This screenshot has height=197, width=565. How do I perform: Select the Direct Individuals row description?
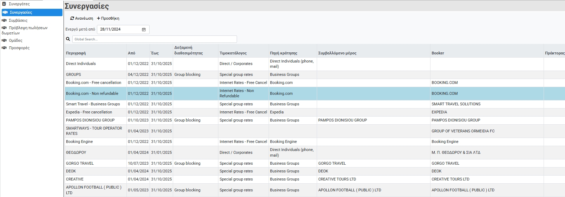81,64
